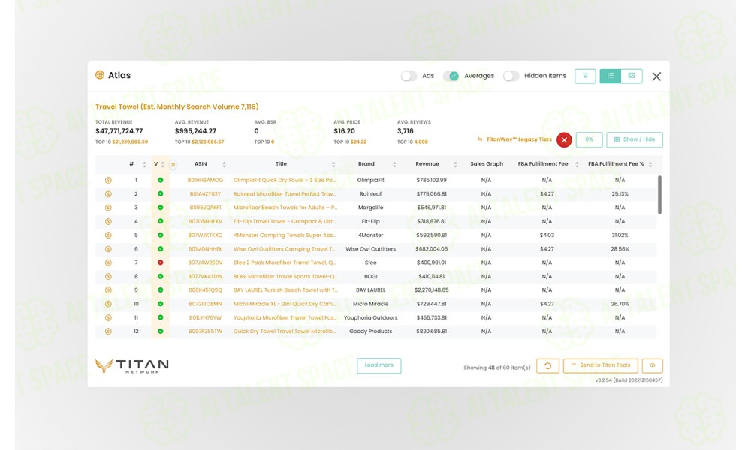This screenshot has width=751, height=450.
Task: Select the 31.02% fee percentage cell
Action: [620, 235]
